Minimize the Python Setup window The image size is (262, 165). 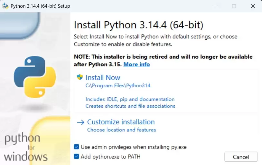tap(215, 6)
